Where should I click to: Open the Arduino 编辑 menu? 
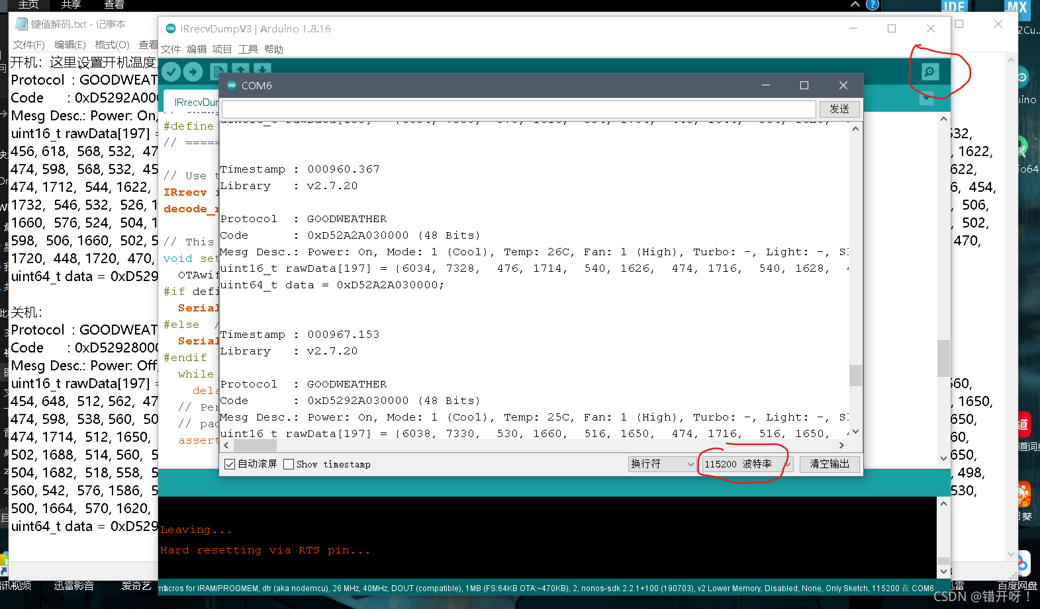point(197,49)
